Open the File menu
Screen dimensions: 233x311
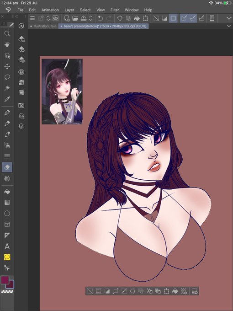coord(21,10)
